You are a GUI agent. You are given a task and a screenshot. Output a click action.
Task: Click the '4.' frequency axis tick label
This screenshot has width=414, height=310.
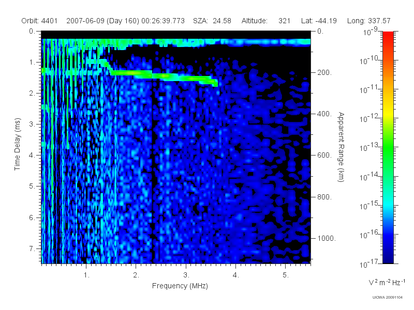(236, 275)
